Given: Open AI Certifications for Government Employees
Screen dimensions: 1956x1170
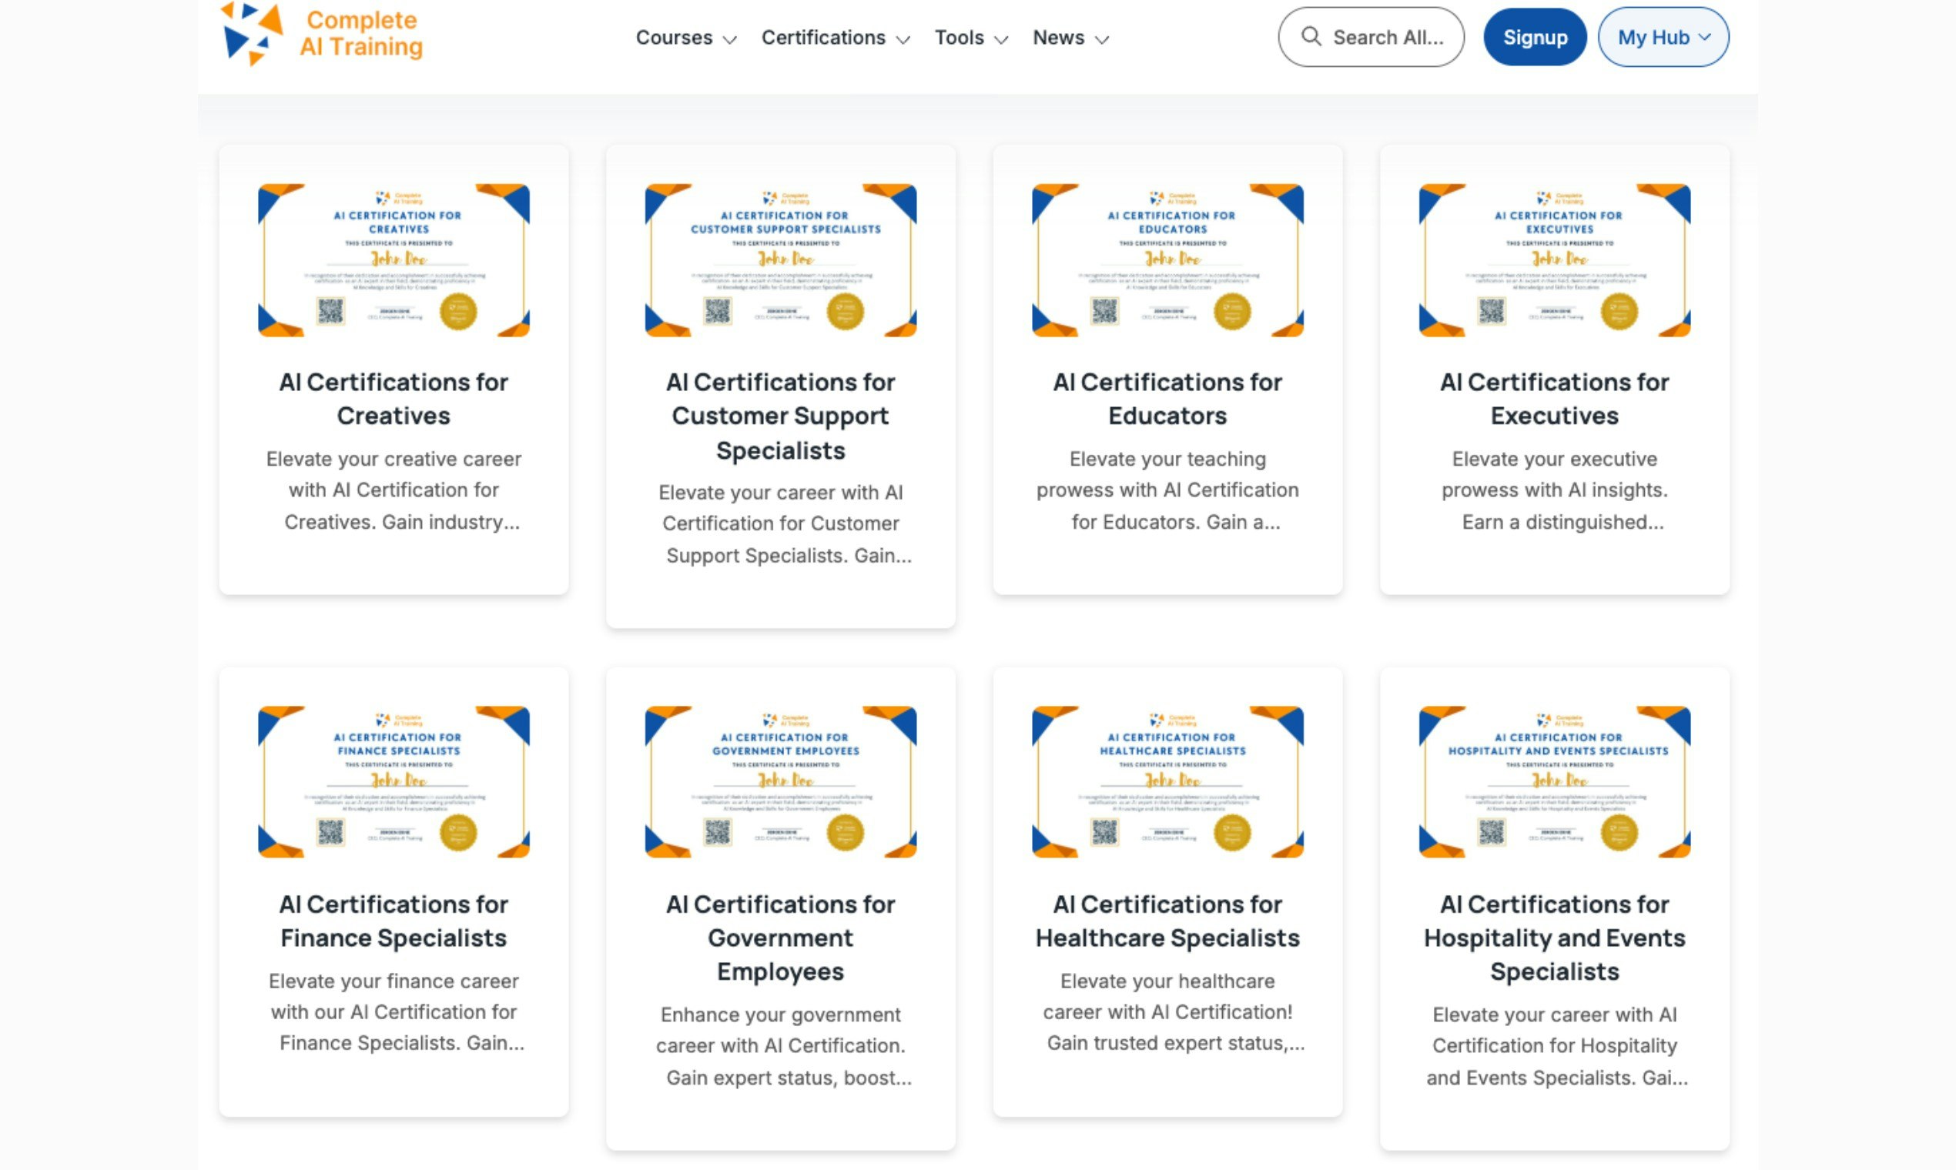Looking at the screenshot, I should pos(780,938).
